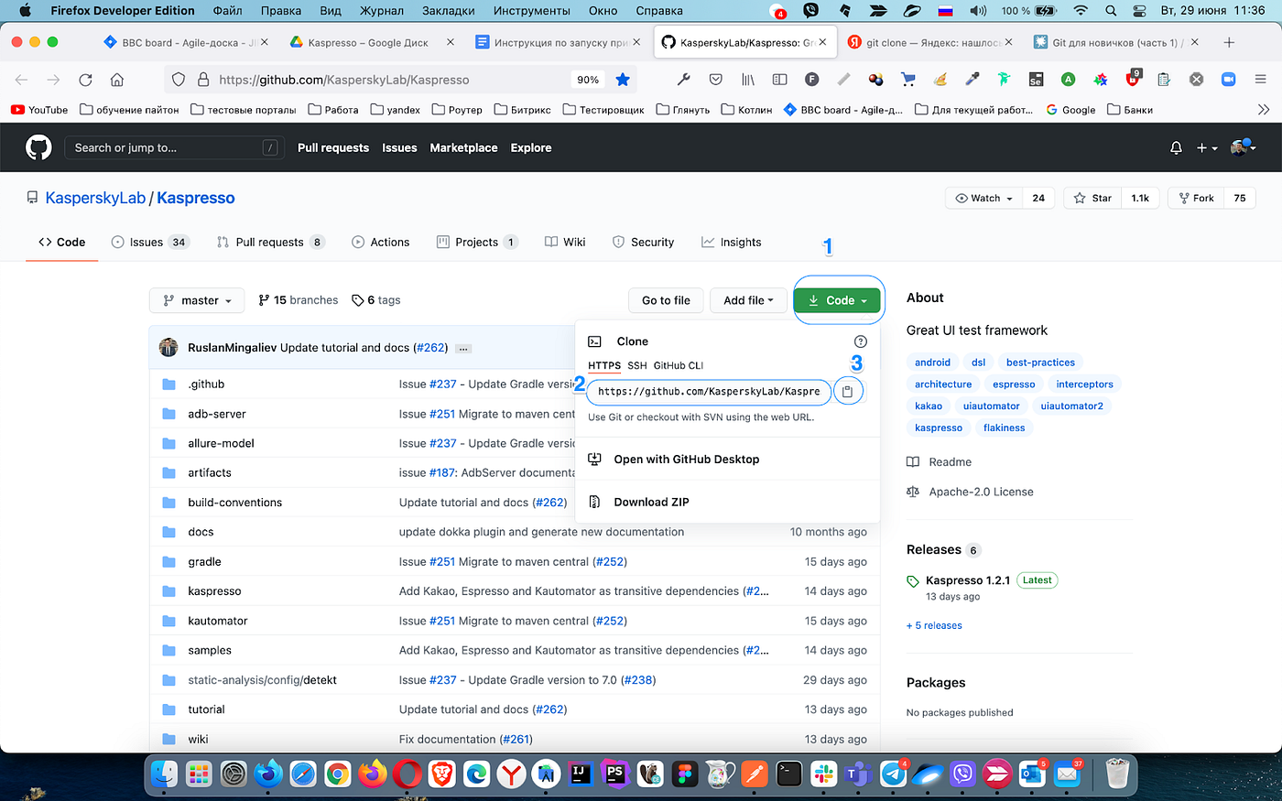
Task: Select GitHub CLI clone tab
Action: pyautogui.click(x=679, y=365)
